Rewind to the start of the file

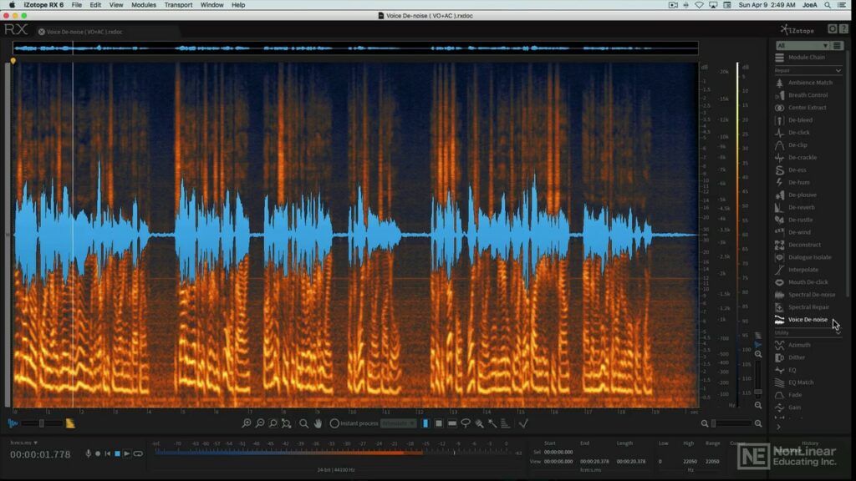(x=108, y=453)
